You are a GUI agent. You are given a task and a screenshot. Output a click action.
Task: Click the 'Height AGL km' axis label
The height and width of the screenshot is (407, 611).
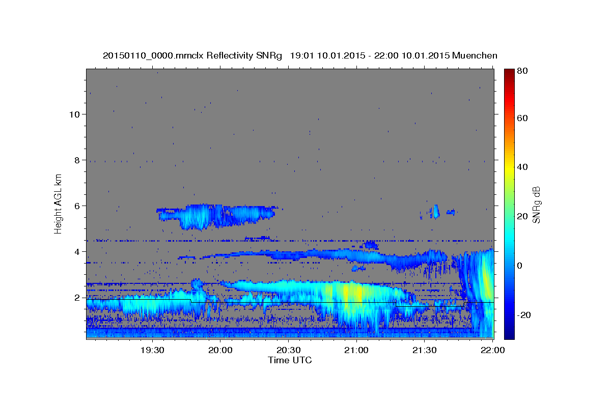[x=58, y=204]
